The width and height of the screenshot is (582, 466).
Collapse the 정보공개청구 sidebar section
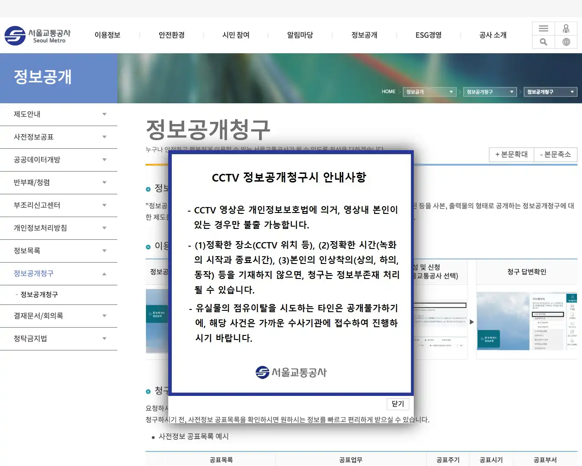click(x=59, y=274)
